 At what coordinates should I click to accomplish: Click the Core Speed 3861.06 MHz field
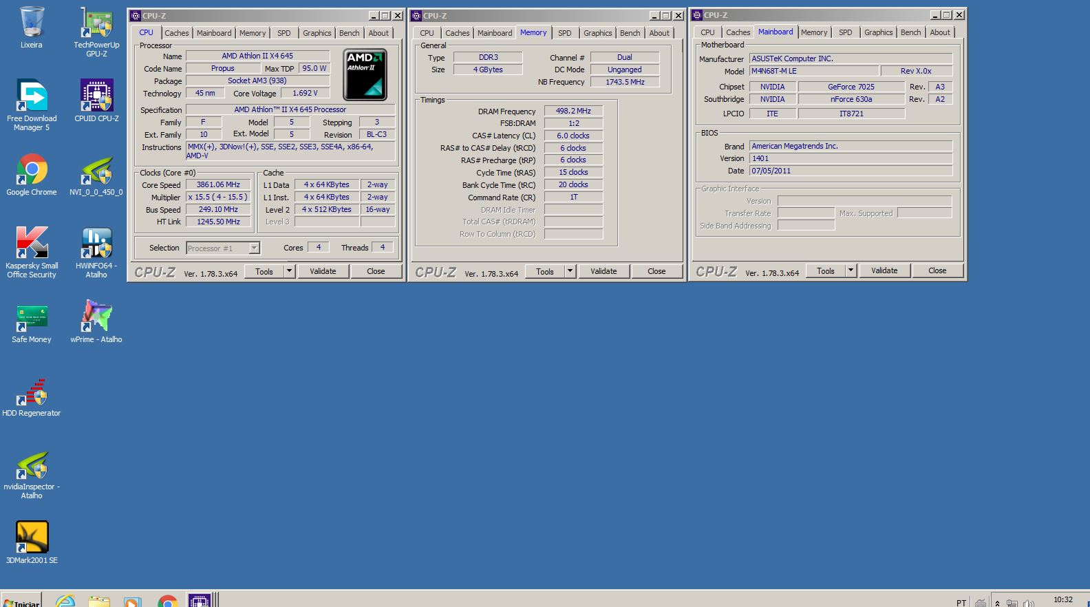point(219,184)
